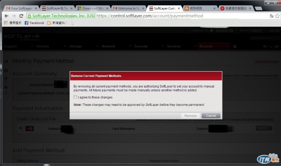Viewport: 281px width, 166px height.
Task: Open the 新增資料夾 bookmark folder
Action: tap(57, 23)
